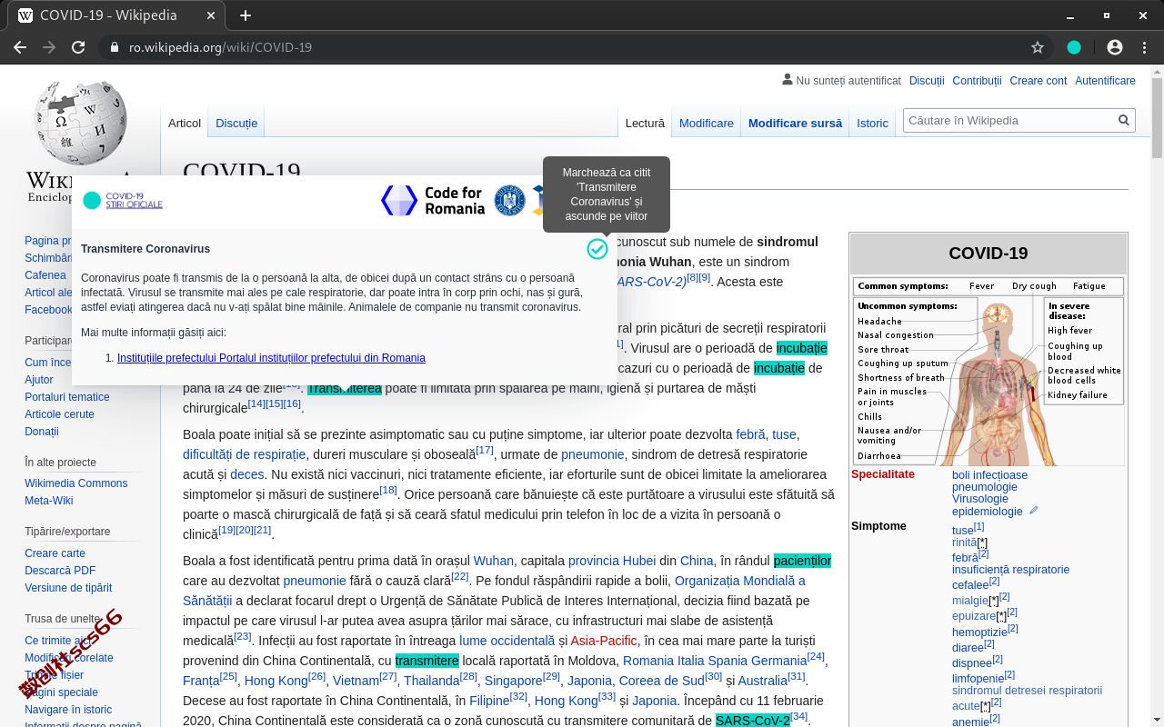Image resolution: width=1164 pixels, height=727 pixels.
Task: Open the Cafenea sidebar link
Action: [45, 275]
